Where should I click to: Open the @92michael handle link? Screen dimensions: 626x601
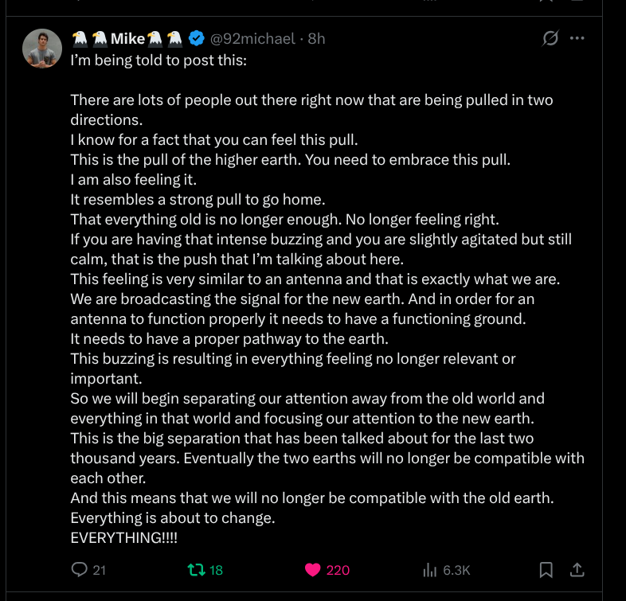252,38
